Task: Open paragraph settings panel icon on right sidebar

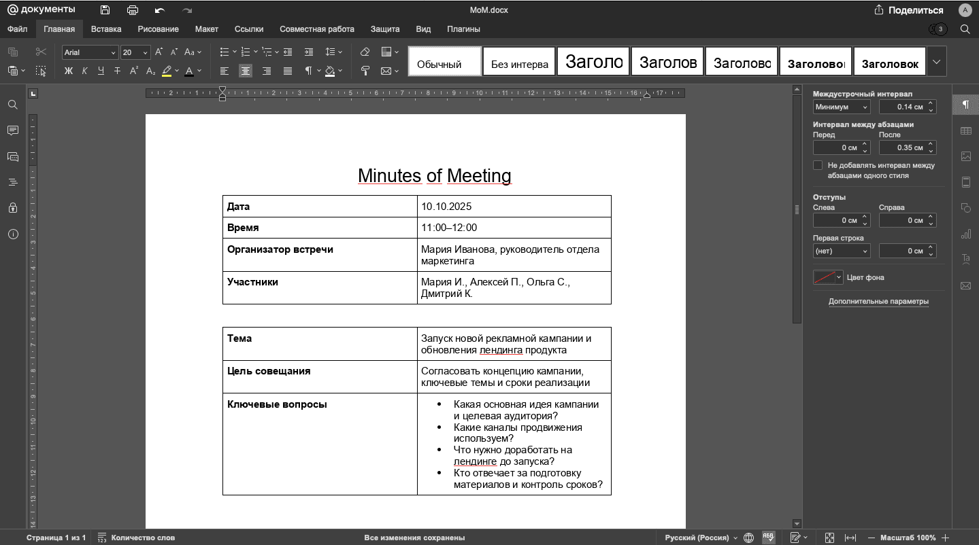Action: (965, 104)
